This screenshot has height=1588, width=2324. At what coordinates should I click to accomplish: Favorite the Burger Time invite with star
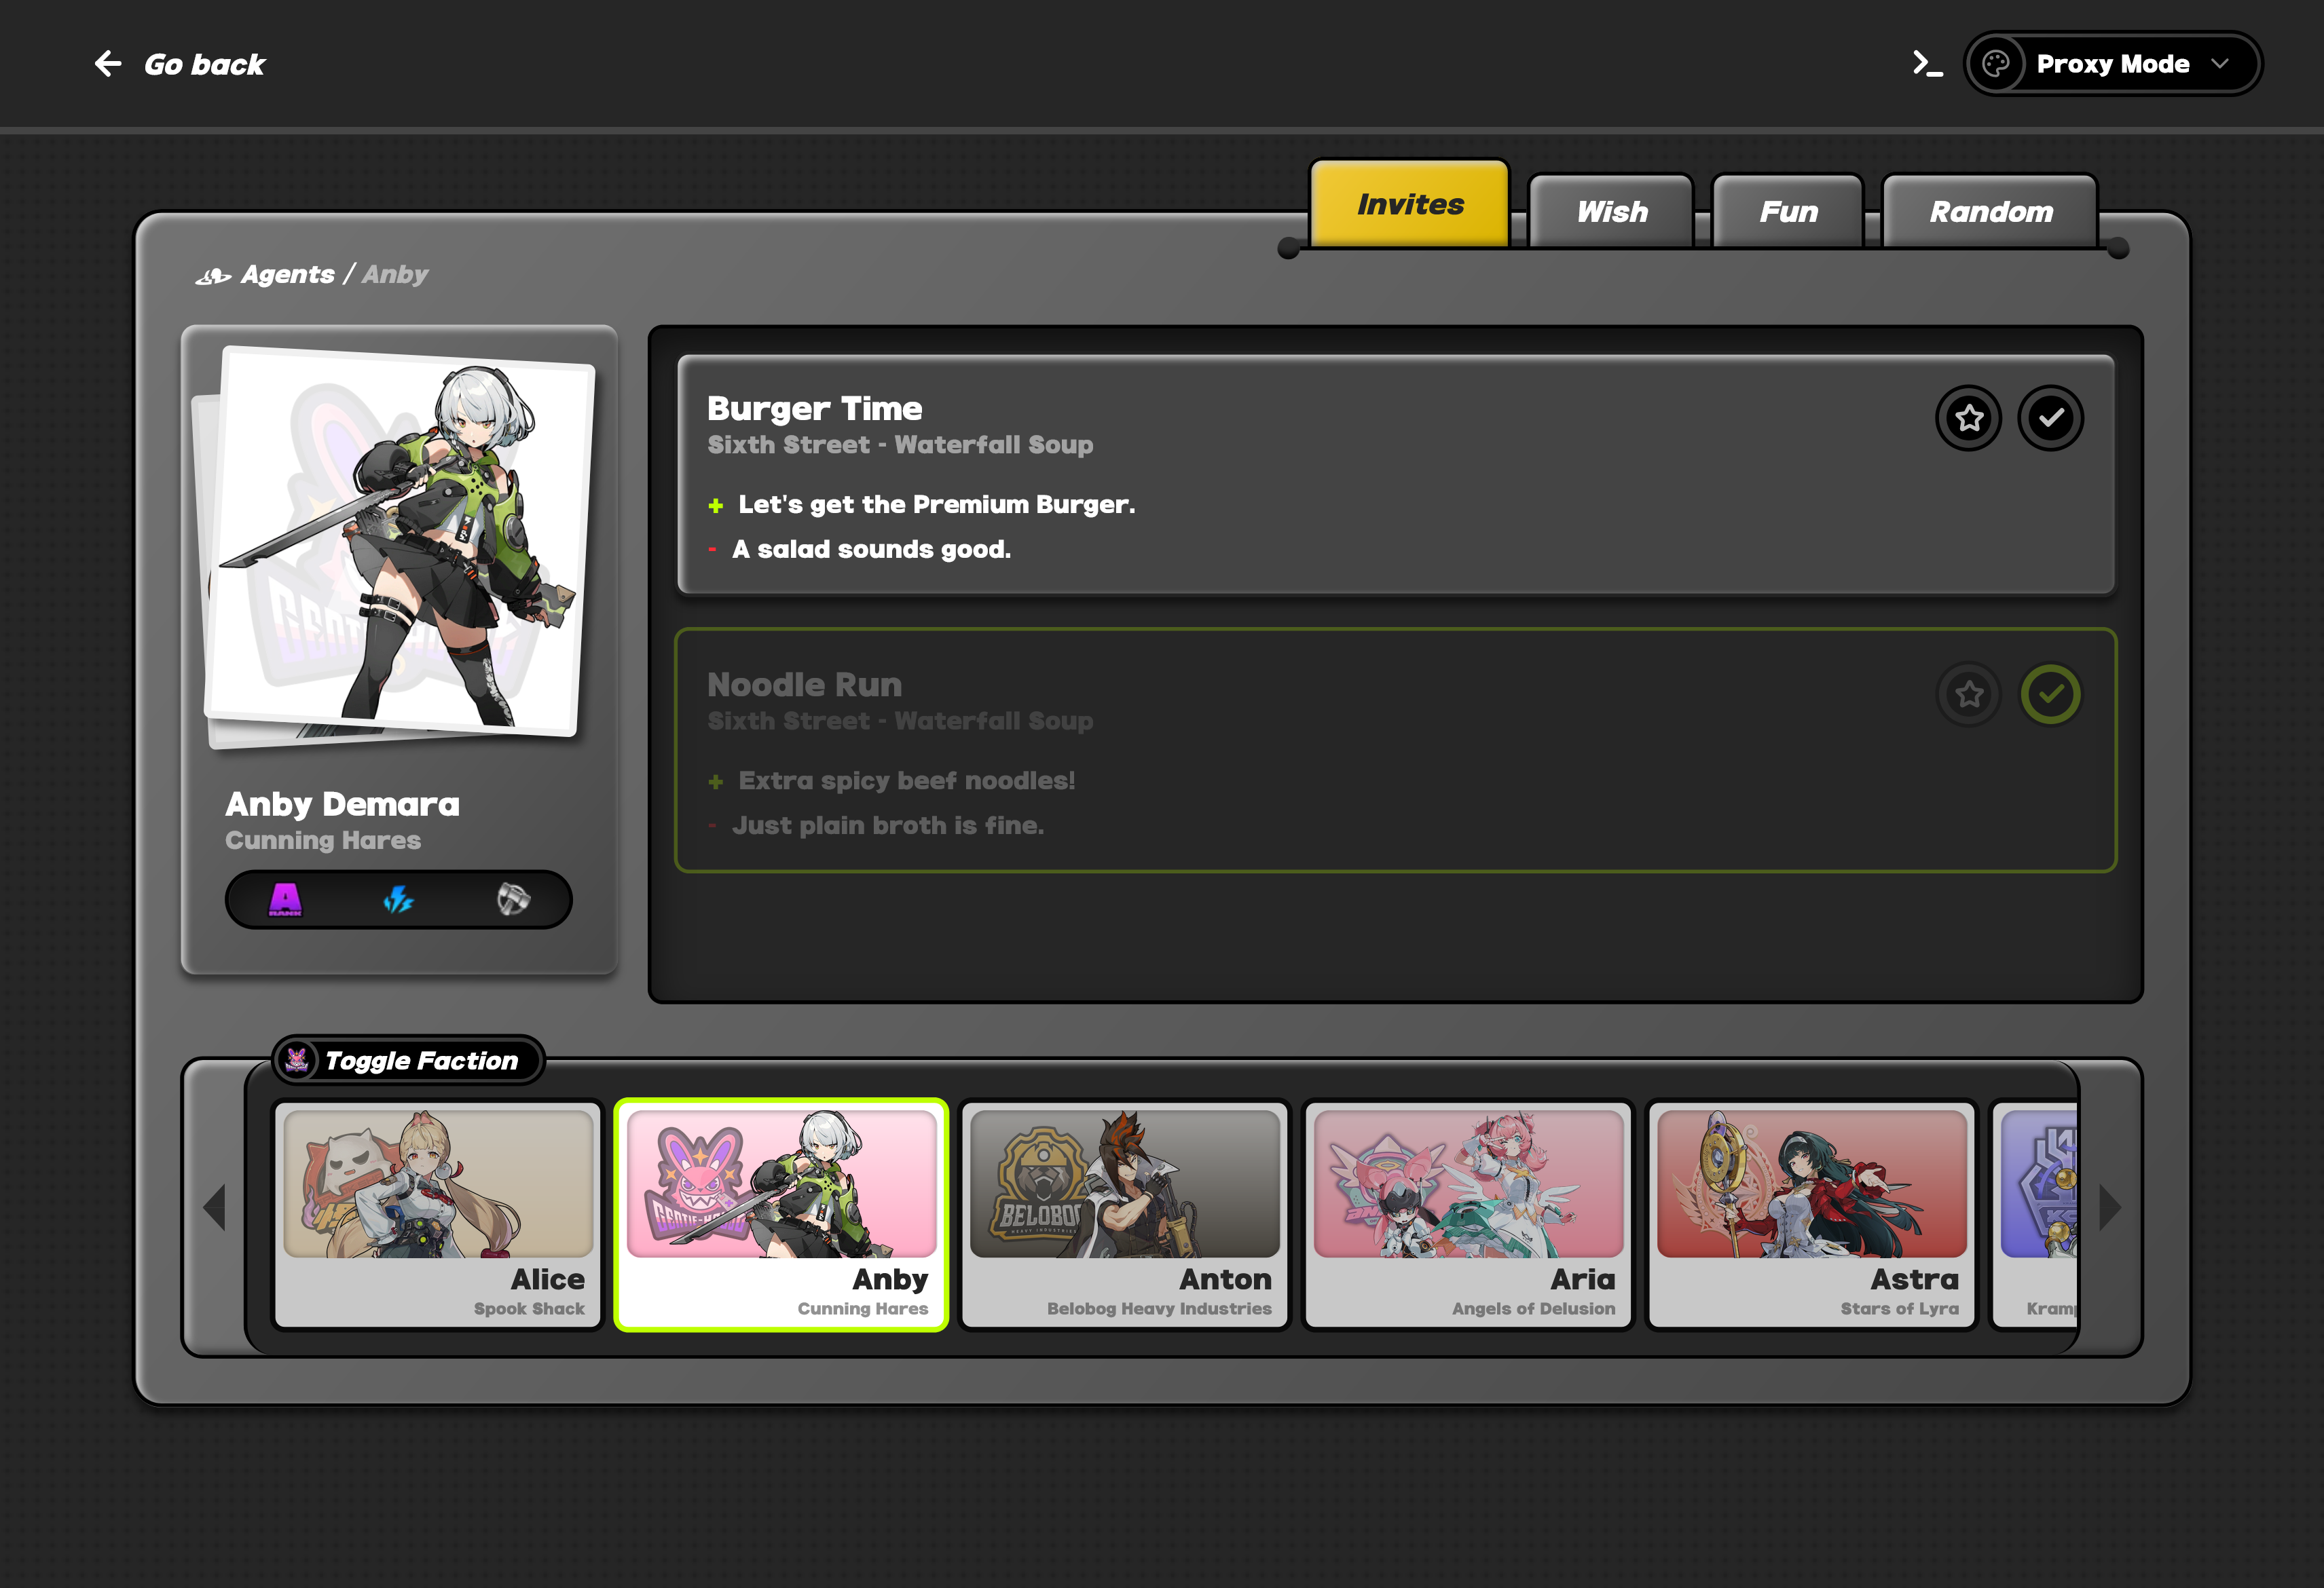(1968, 418)
